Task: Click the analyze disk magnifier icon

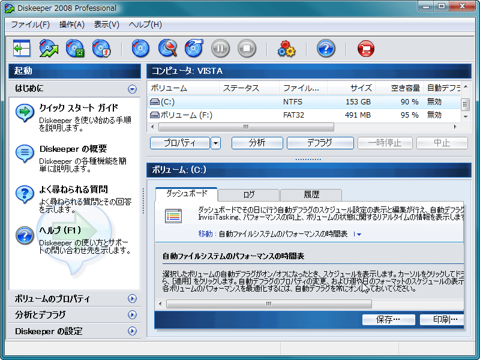Action: [167, 49]
